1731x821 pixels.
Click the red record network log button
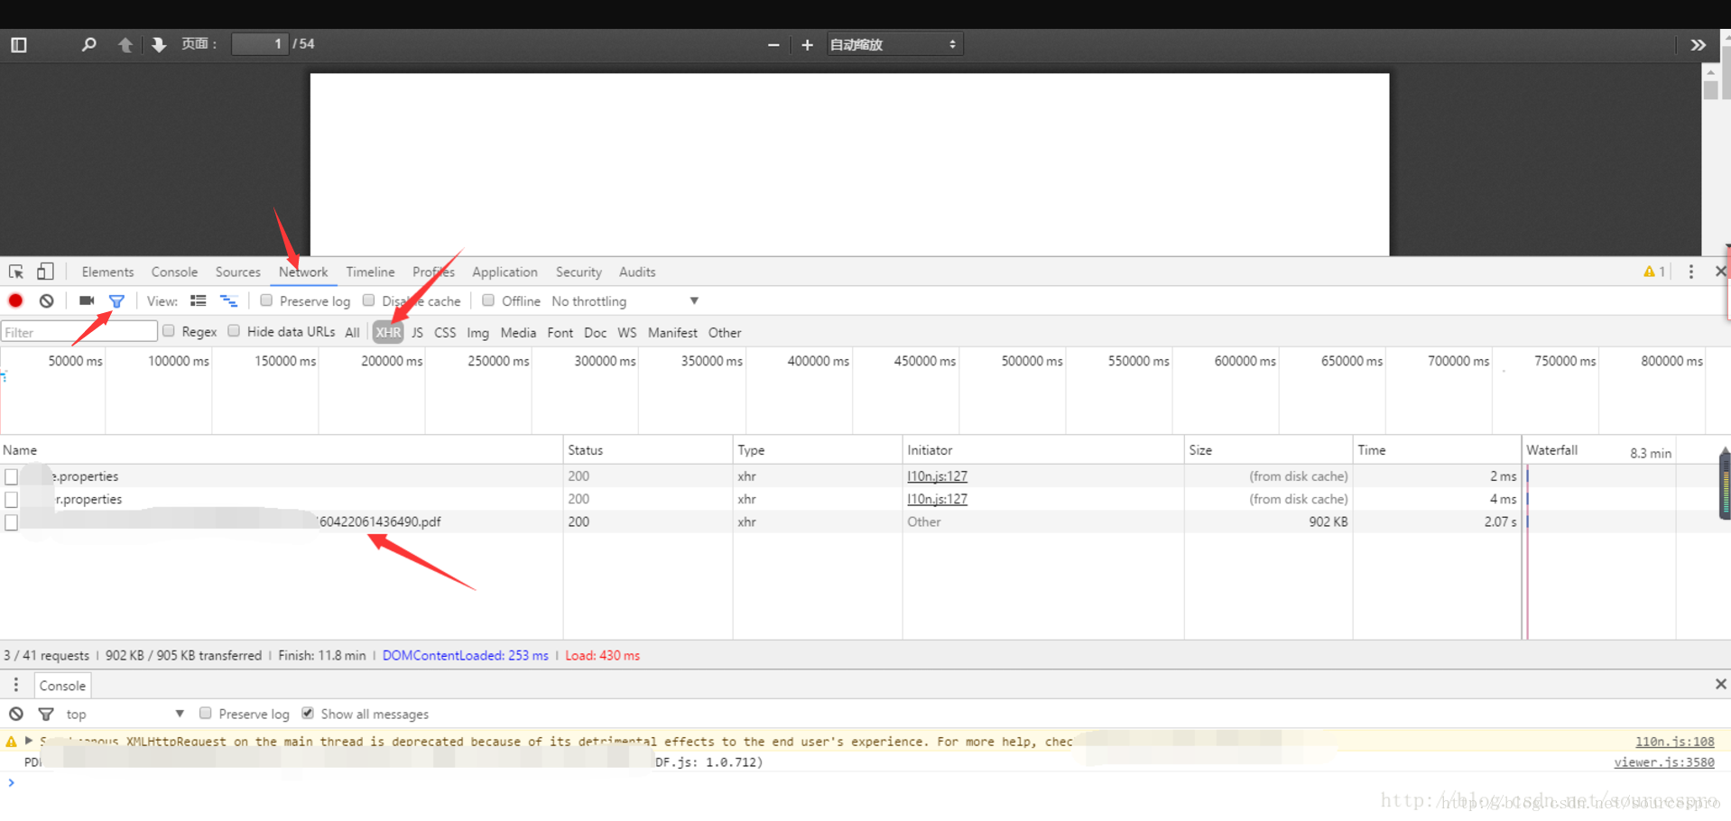click(x=15, y=300)
